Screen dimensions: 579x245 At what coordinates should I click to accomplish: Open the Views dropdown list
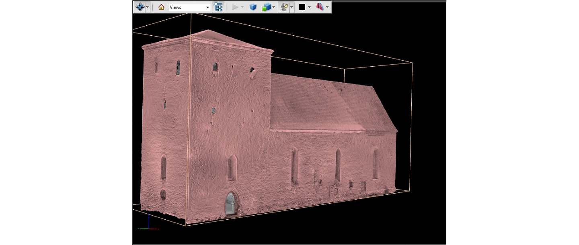207,7
